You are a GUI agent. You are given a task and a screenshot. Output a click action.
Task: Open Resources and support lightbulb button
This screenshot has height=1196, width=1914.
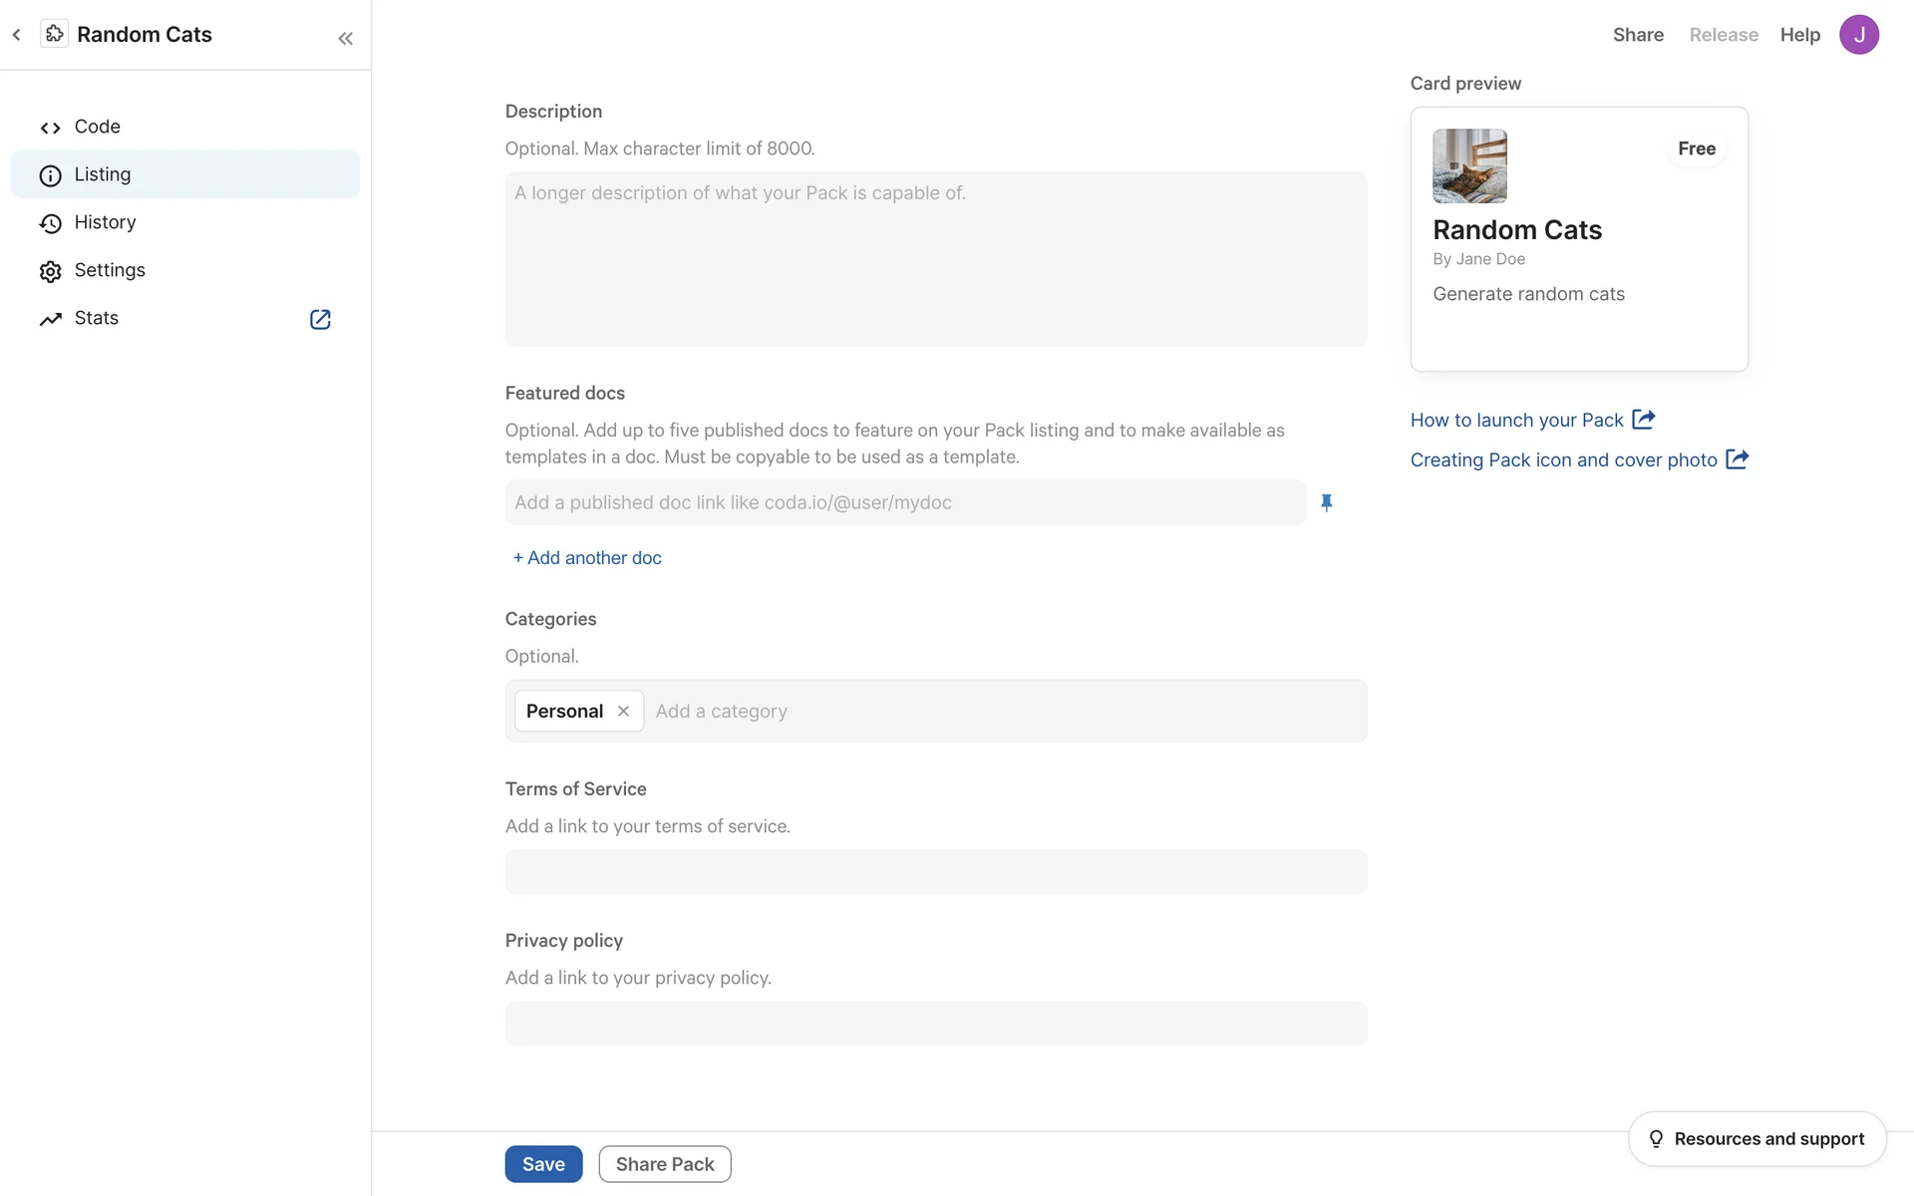[x=1756, y=1138]
